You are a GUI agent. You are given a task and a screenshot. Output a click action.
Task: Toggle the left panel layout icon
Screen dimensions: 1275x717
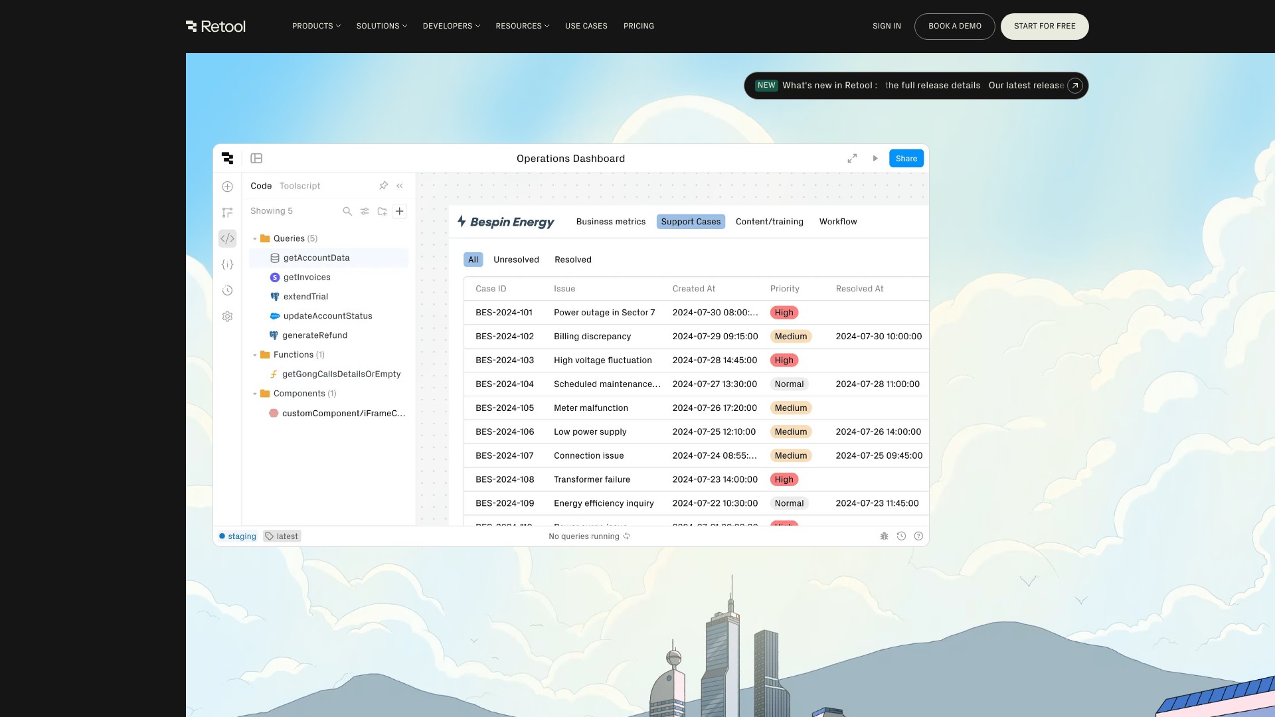(256, 158)
